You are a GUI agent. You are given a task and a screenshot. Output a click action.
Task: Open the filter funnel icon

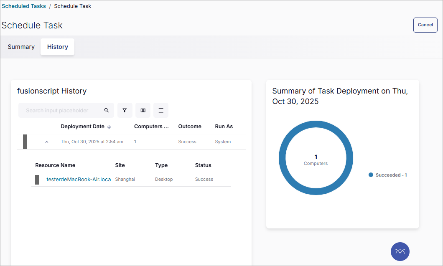pyautogui.click(x=125, y=110)
